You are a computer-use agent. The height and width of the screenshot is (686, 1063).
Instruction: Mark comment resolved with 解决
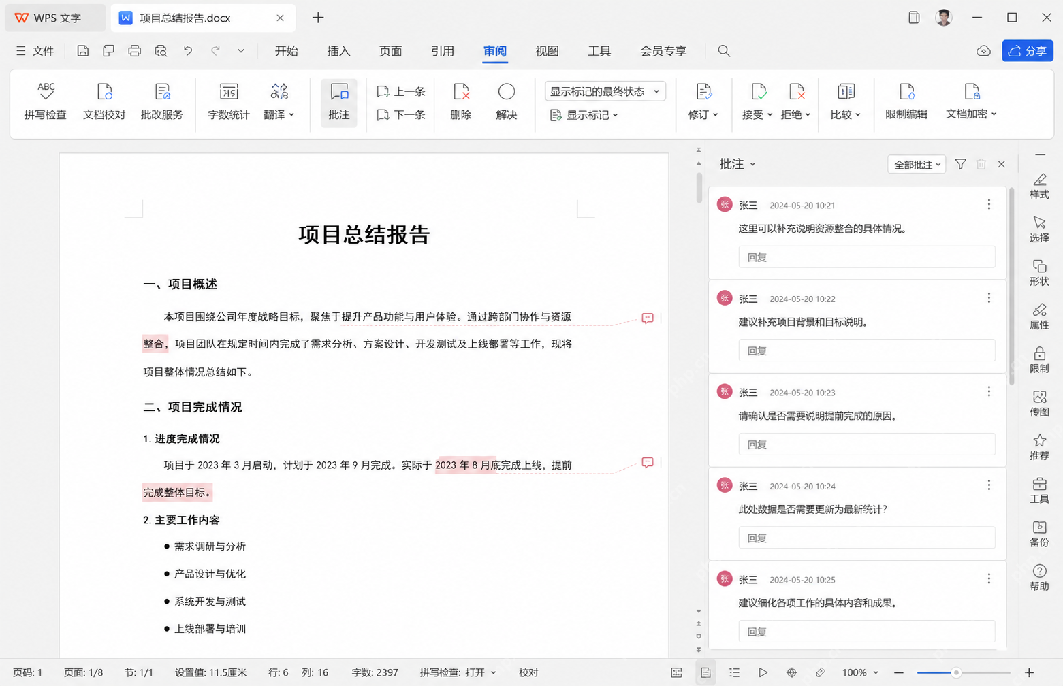point(507,101)
